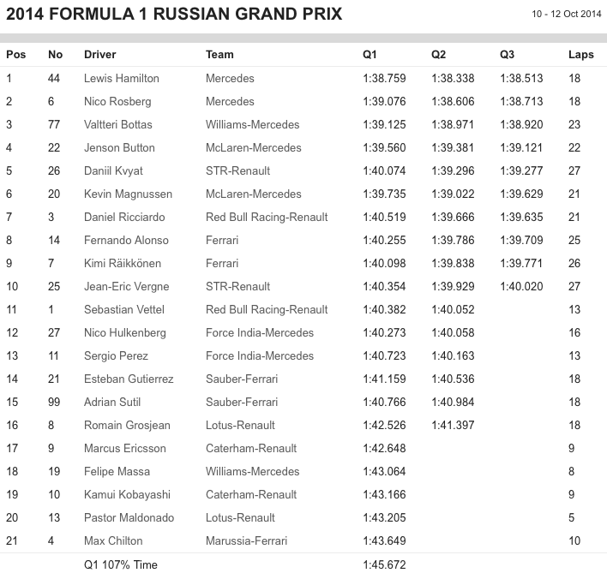Open Williams-Mercedes team for Bottas
The height and width of the screenshot is (573, 607).
click(x=250, y=124)
